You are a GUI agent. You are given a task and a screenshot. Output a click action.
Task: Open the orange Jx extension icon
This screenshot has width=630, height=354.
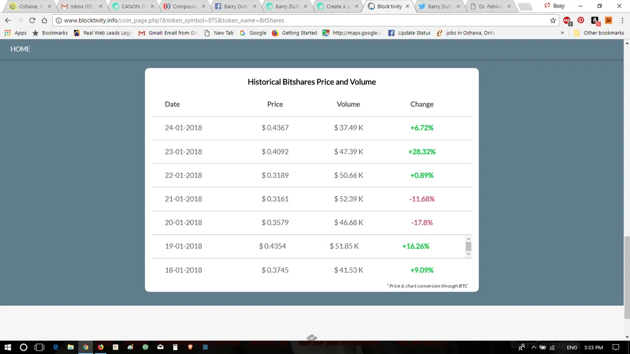pyautogui.click(x=608, y=20)
